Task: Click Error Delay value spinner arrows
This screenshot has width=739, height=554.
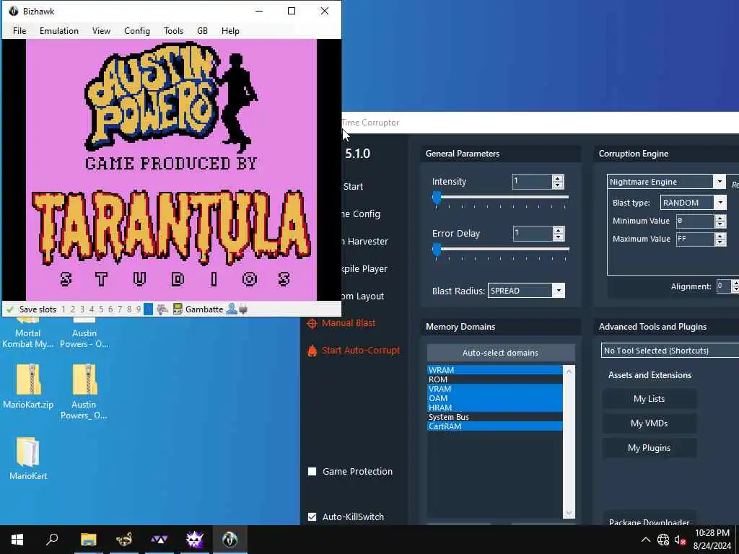Action: point(558,233)
